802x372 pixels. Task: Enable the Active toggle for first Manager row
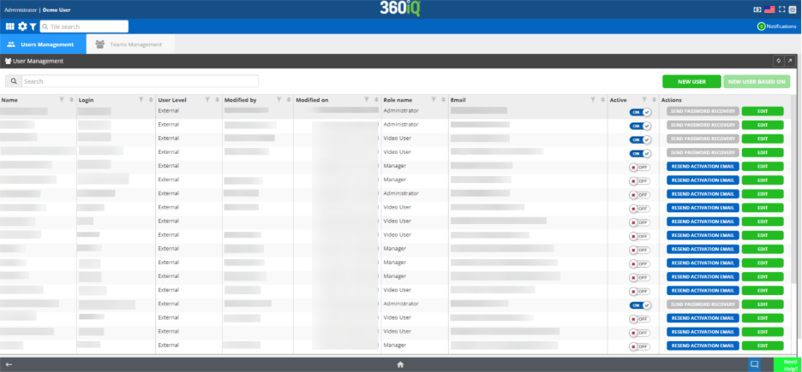[x=639, y=167]
